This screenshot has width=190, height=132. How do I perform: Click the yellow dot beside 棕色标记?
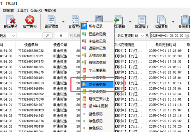84,128
